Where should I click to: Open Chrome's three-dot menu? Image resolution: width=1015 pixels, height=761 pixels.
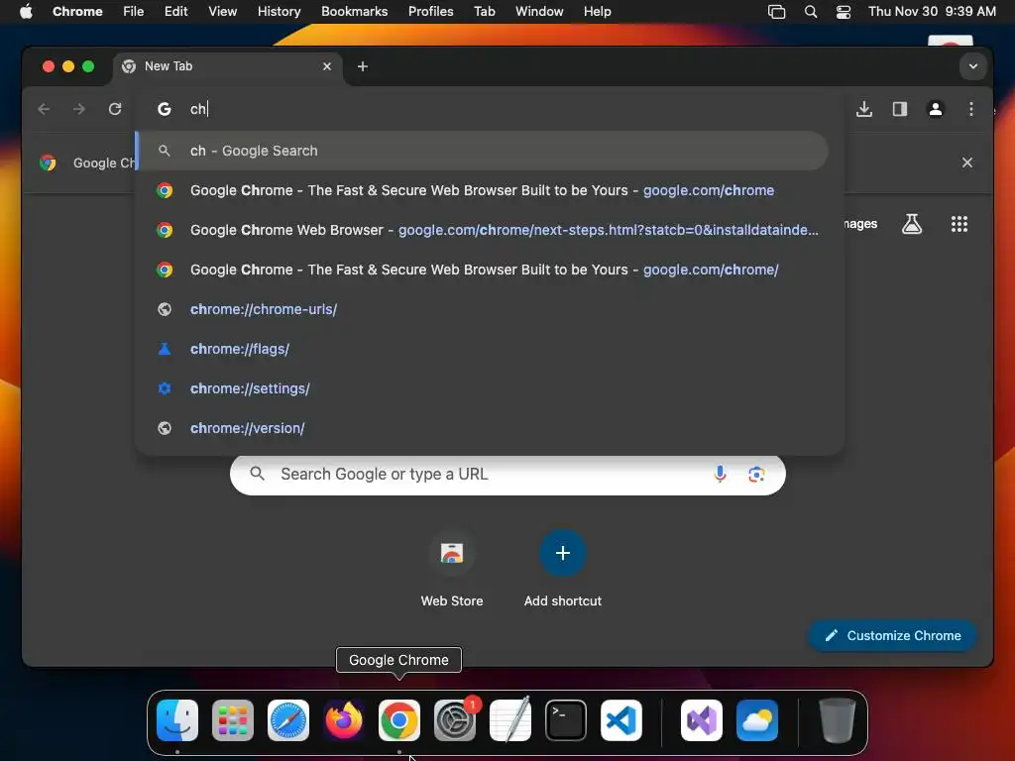click(971, 109)
